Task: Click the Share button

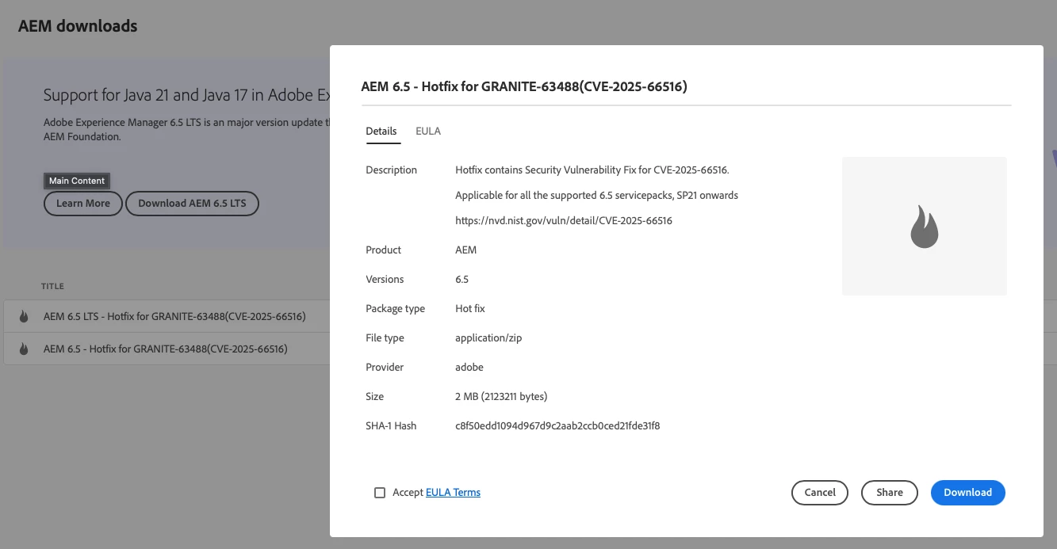Action: (x=890, y=493)
